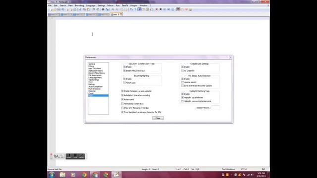Select the new 3 document tab
This screenshot has height=178, width=317.
pos(116,14)
